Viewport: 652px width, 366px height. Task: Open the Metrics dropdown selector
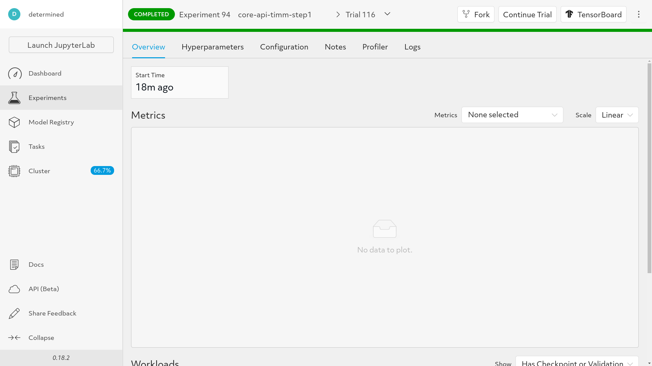[512, 115]
